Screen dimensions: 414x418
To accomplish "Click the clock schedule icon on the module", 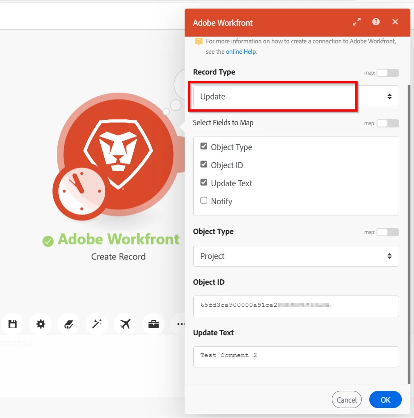I will (81, 191).
